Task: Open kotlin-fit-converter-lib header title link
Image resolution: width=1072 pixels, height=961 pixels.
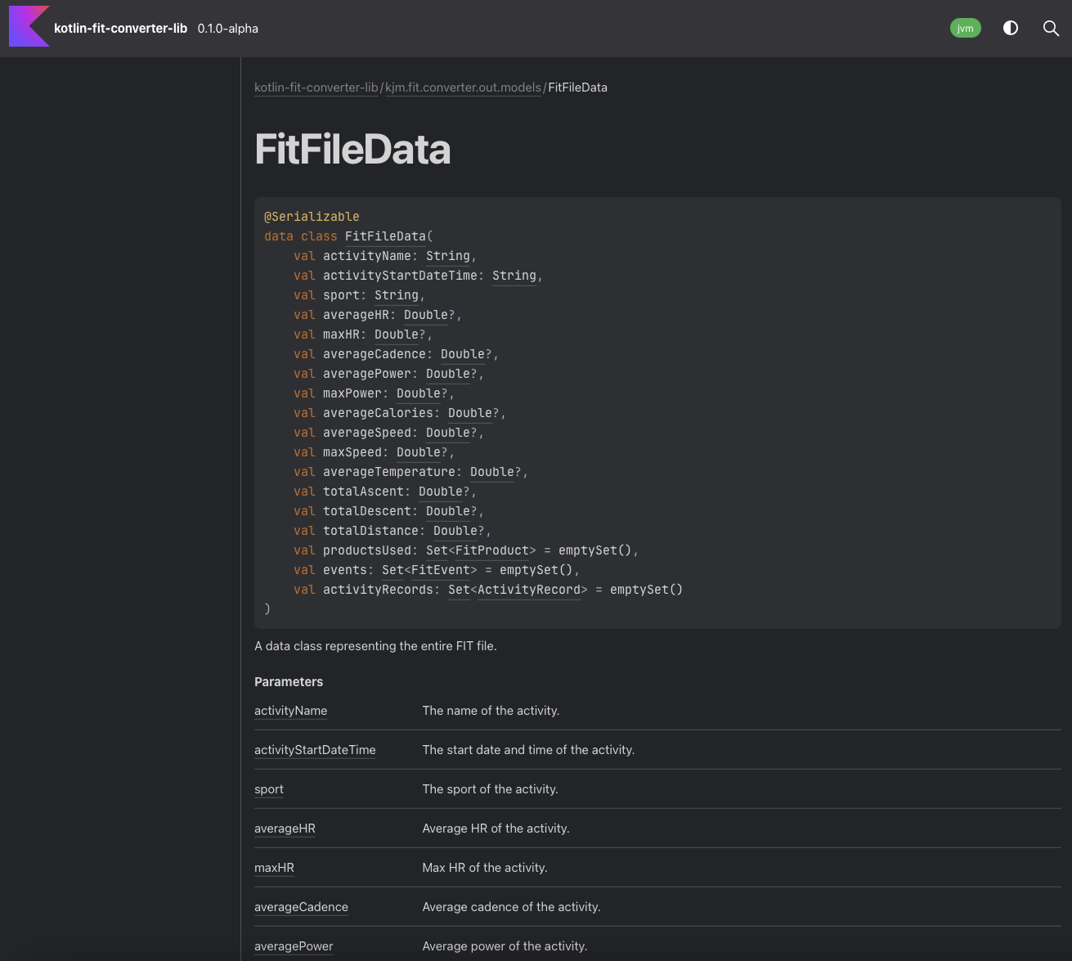Action: (121, 28)
